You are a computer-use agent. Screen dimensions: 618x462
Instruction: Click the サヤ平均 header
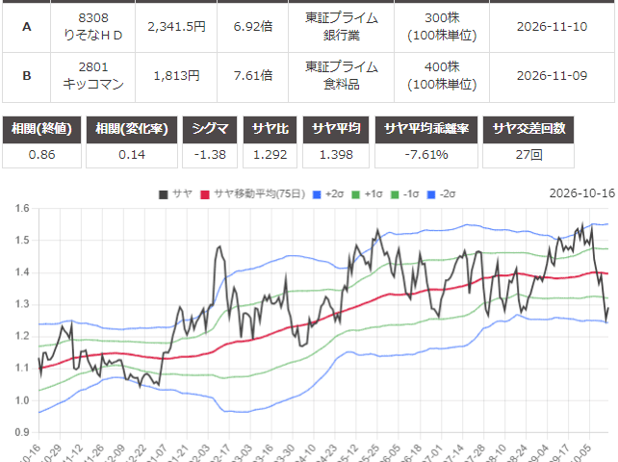coord(336,129)
